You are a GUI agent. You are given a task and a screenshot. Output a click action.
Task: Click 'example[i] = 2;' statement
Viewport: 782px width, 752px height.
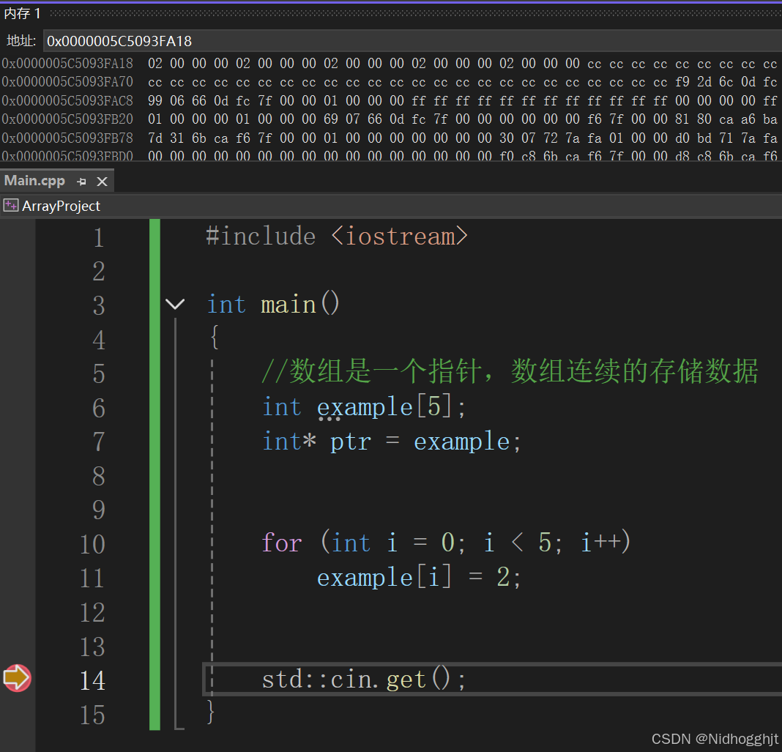(x=419, y=578)
